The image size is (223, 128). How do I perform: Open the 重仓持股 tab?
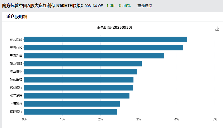point(145,6)
